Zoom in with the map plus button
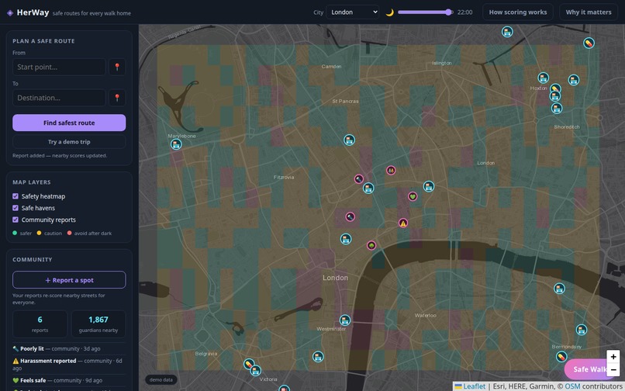This screenshot has height=391, width=625. [613, 357]
